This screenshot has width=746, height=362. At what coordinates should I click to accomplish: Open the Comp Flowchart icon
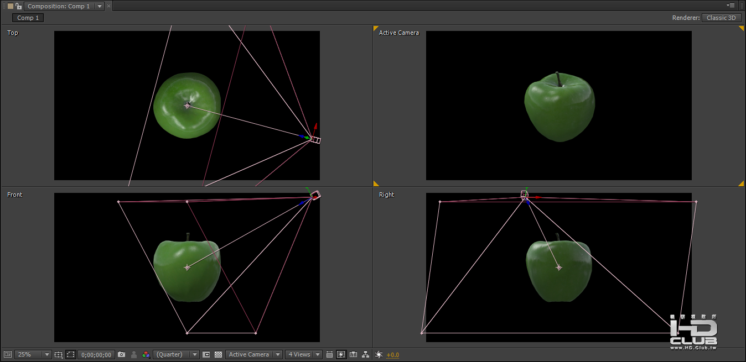pos(365,354)
